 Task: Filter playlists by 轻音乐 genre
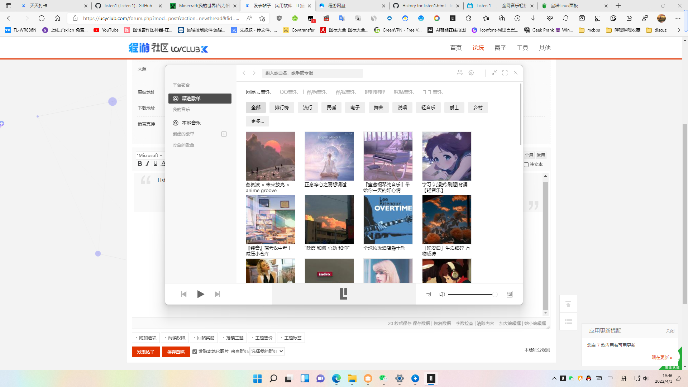(x=428, y=107)
